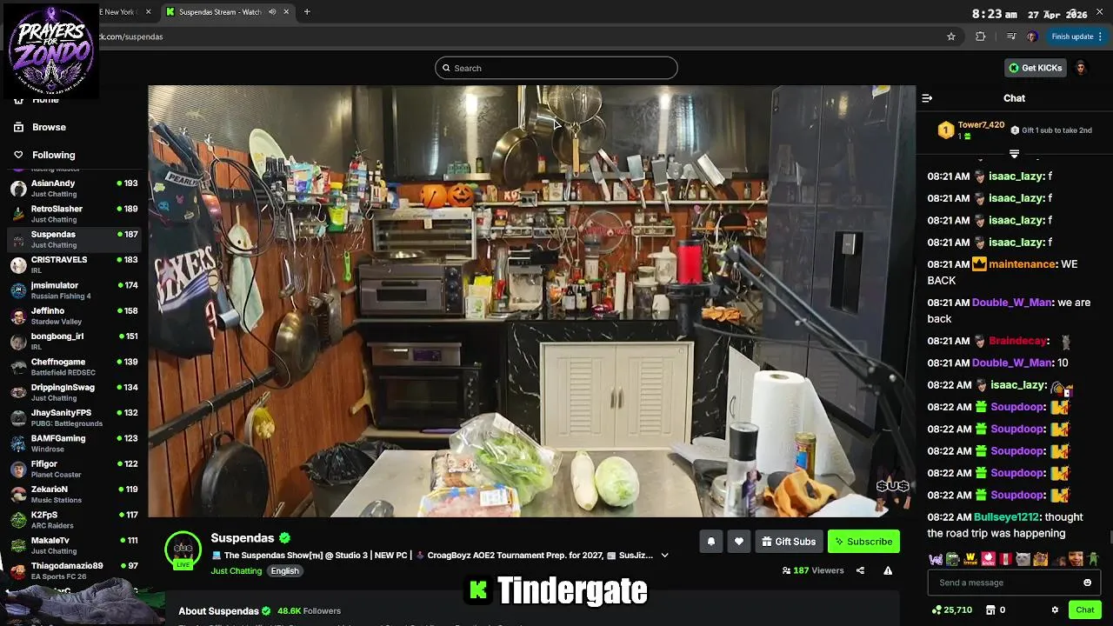
Task: Click Tower7_420 in the gift leaderboard
Action: (x=981, y=125)
